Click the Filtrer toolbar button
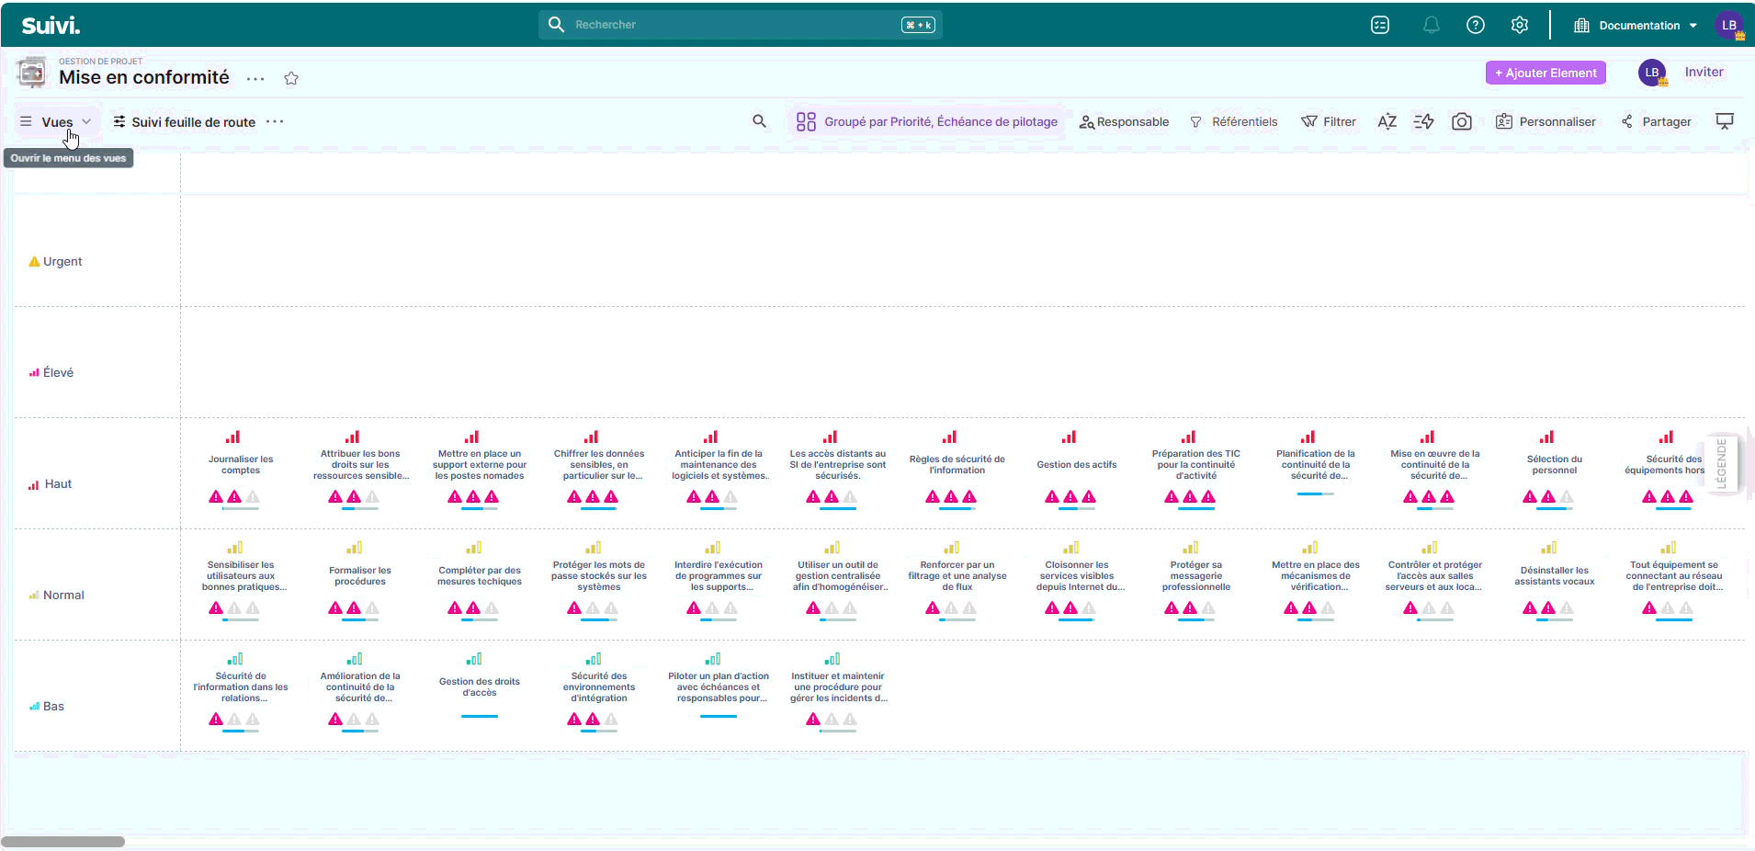Image resolution: width=1755 pixels, height=851 pixels. click(x=1329, y=122)
